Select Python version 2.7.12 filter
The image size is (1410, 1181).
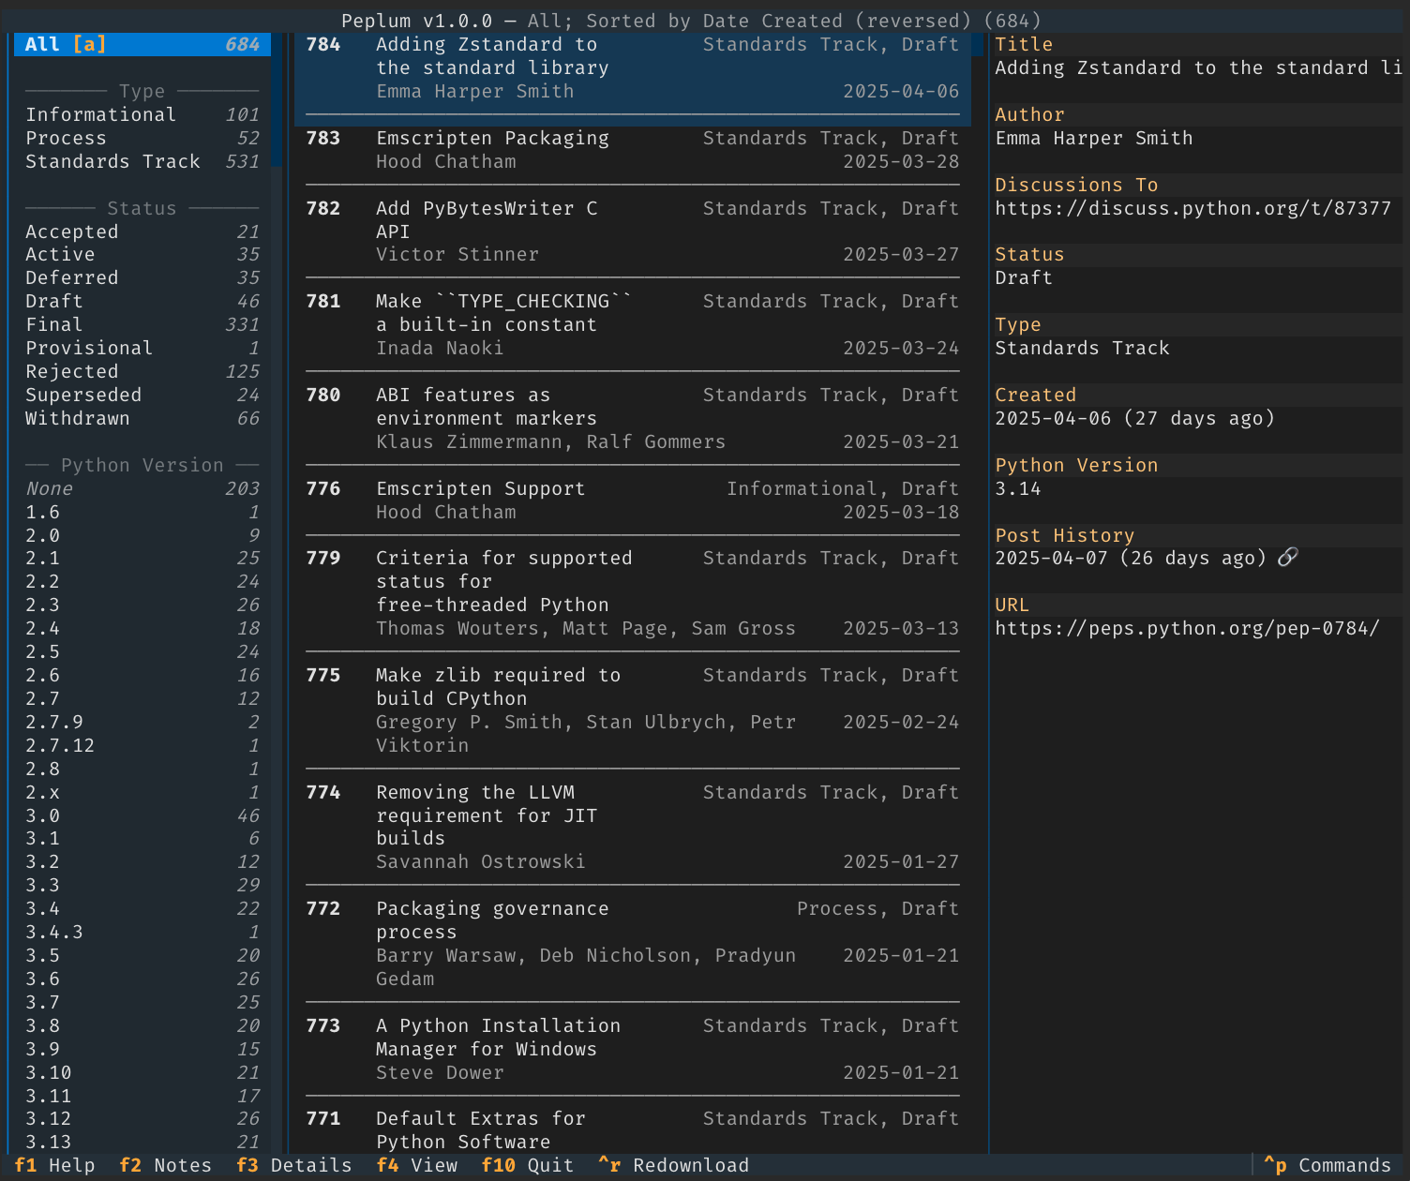[142, 745]
